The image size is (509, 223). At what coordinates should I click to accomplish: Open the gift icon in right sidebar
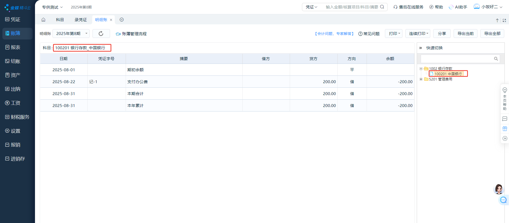(505, 129)
